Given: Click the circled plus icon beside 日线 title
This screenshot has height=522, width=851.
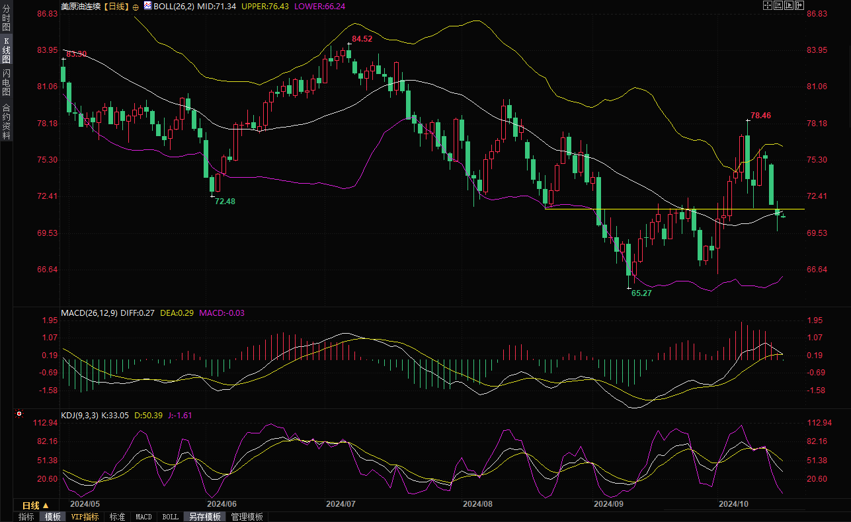Looking at the screenshot, I should coord(136,6).
